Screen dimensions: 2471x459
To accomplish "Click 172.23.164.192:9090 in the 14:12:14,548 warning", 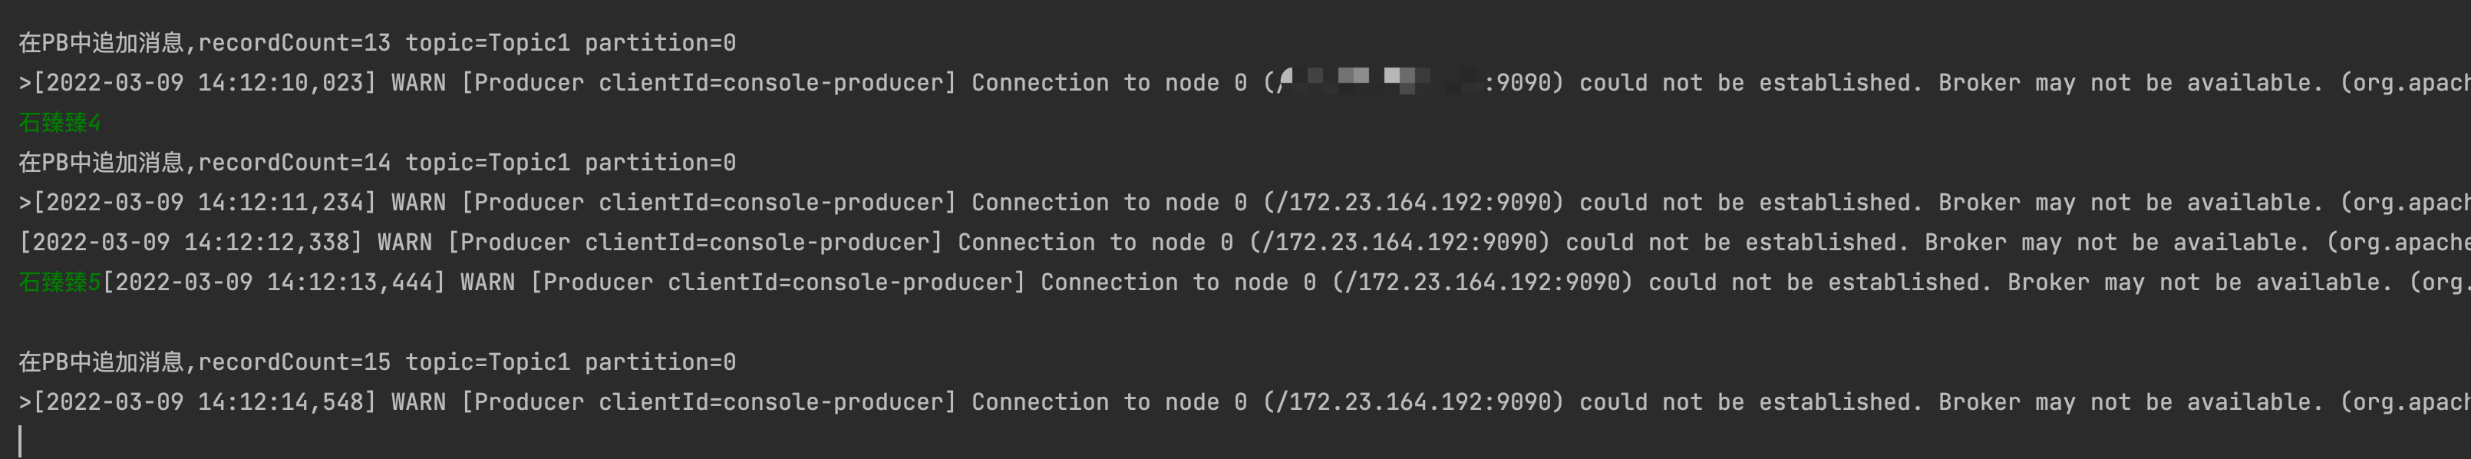I will 1420,402.
